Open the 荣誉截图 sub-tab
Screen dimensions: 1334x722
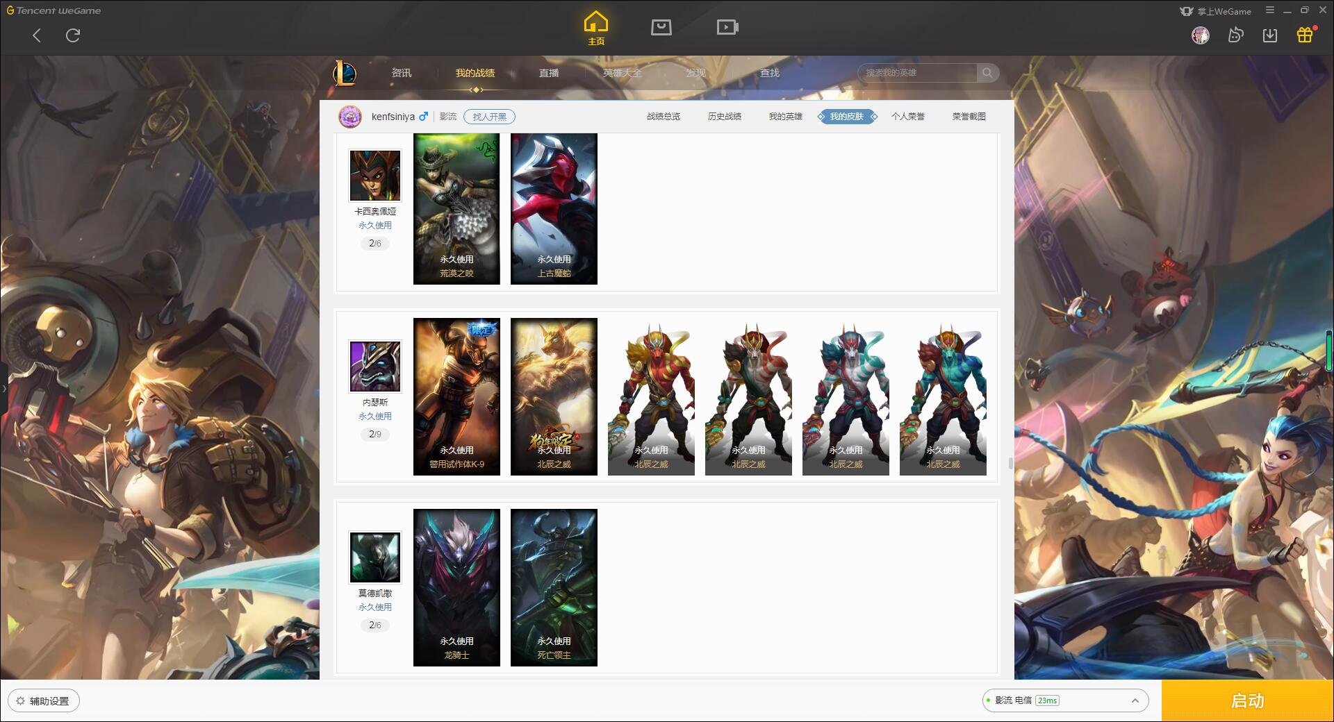(969, 117)
